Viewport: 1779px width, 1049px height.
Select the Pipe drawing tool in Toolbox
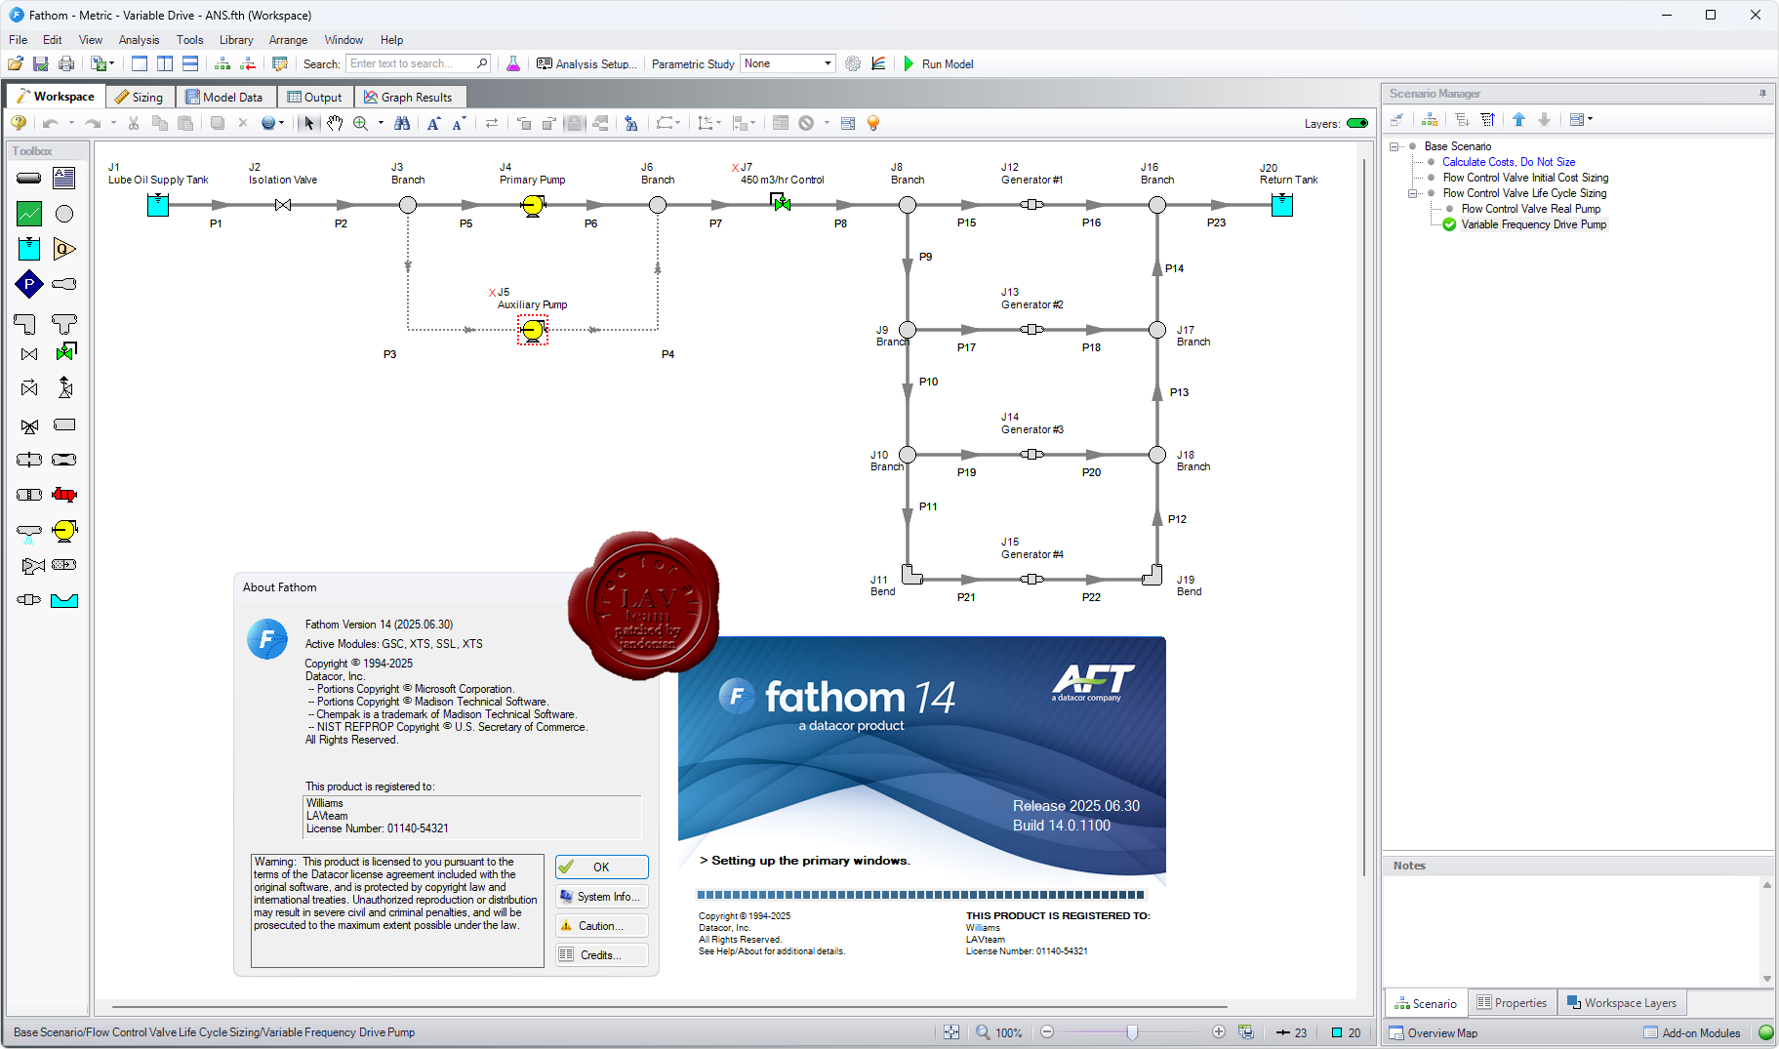tap(29, 179)
